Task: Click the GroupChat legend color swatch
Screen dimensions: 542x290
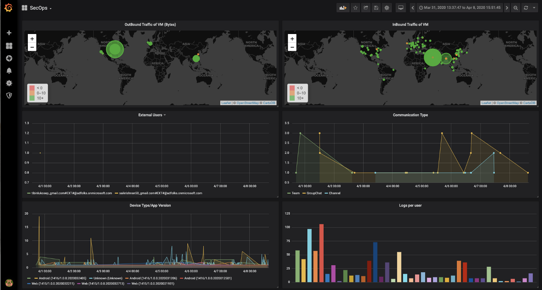Action: tap(304, 193)
